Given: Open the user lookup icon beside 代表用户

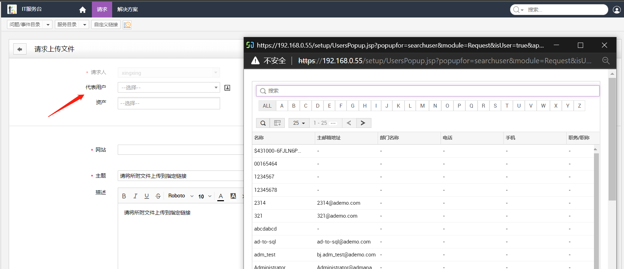Looking at the screenshot, I should coord(227,88).
